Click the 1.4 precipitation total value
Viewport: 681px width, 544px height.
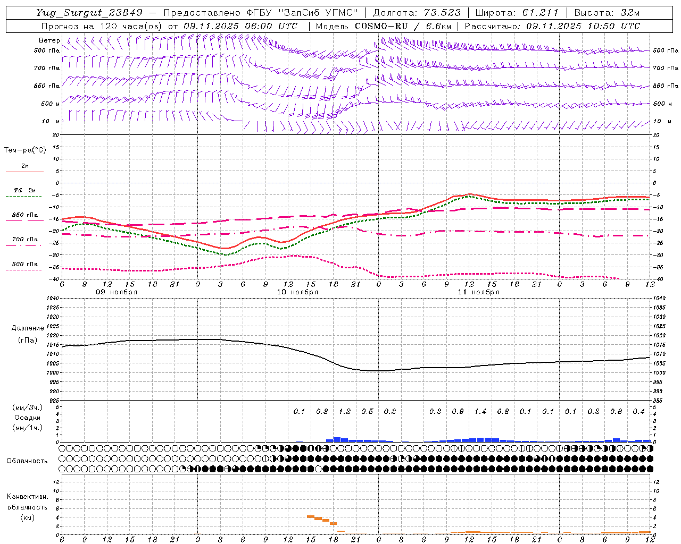480,411
